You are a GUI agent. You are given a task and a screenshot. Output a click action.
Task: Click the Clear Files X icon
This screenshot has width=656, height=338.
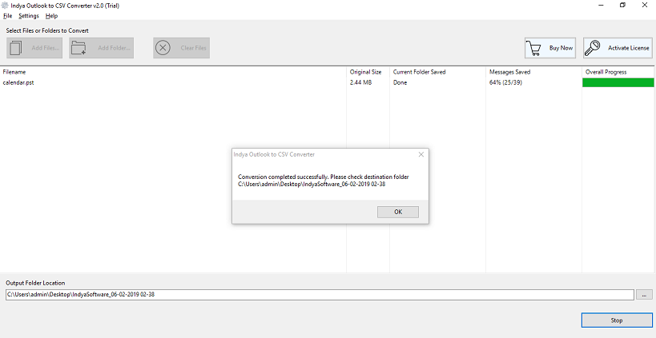point(163,48)
